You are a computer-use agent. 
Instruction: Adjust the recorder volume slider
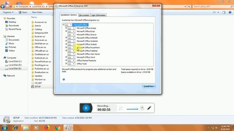132,109
